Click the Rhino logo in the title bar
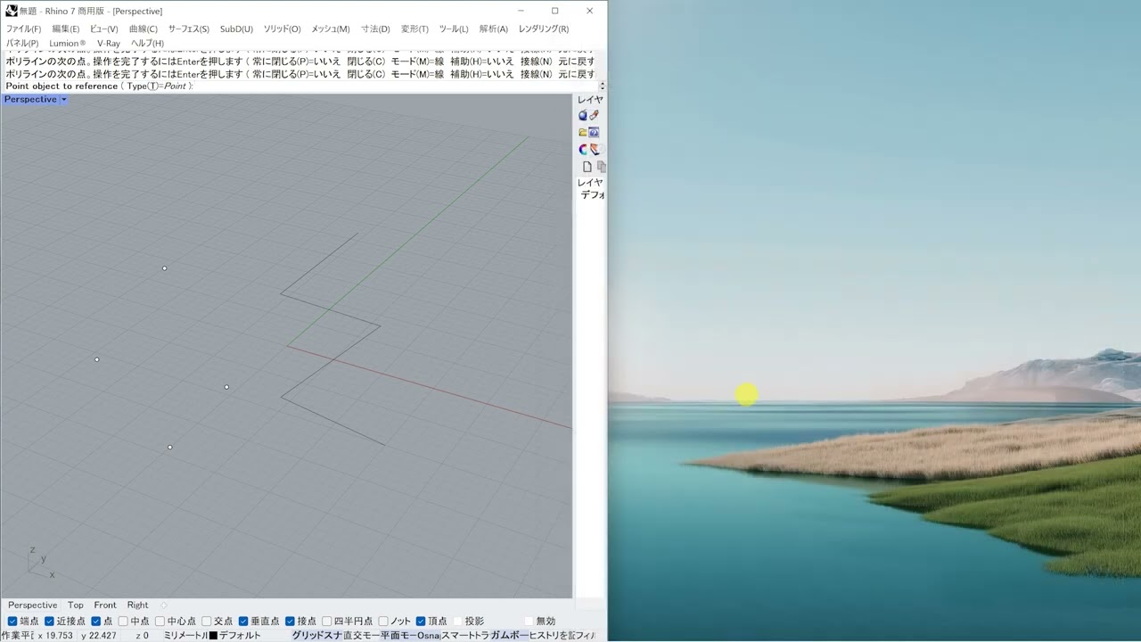Image resolution: width=1141 pixels, height=642 pixels. [x=12, y=11]
